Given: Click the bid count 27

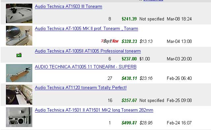Looking at the screenshot, I should 110,78.
